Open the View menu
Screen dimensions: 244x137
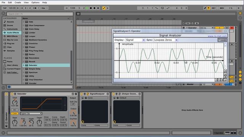point(26,3)
